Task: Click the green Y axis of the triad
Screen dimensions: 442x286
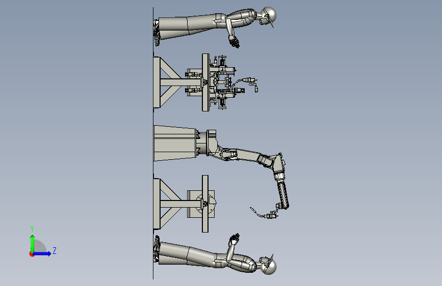Action: pyautogui.click(x=33, y=243)
